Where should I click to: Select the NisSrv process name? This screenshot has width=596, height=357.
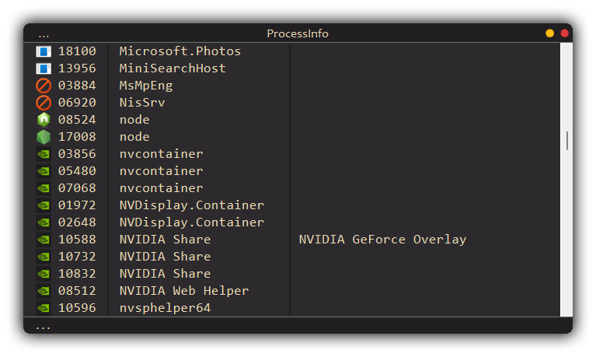click(x=142, y=103)
